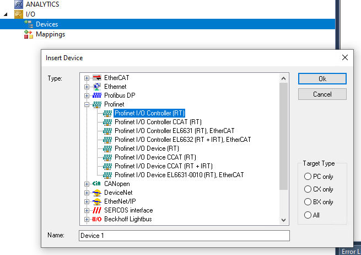Image resolution: width=361 pixels, height=255 pixels.
Task: Click the DeviceNet type icon
Action: (x=97, y=193)
